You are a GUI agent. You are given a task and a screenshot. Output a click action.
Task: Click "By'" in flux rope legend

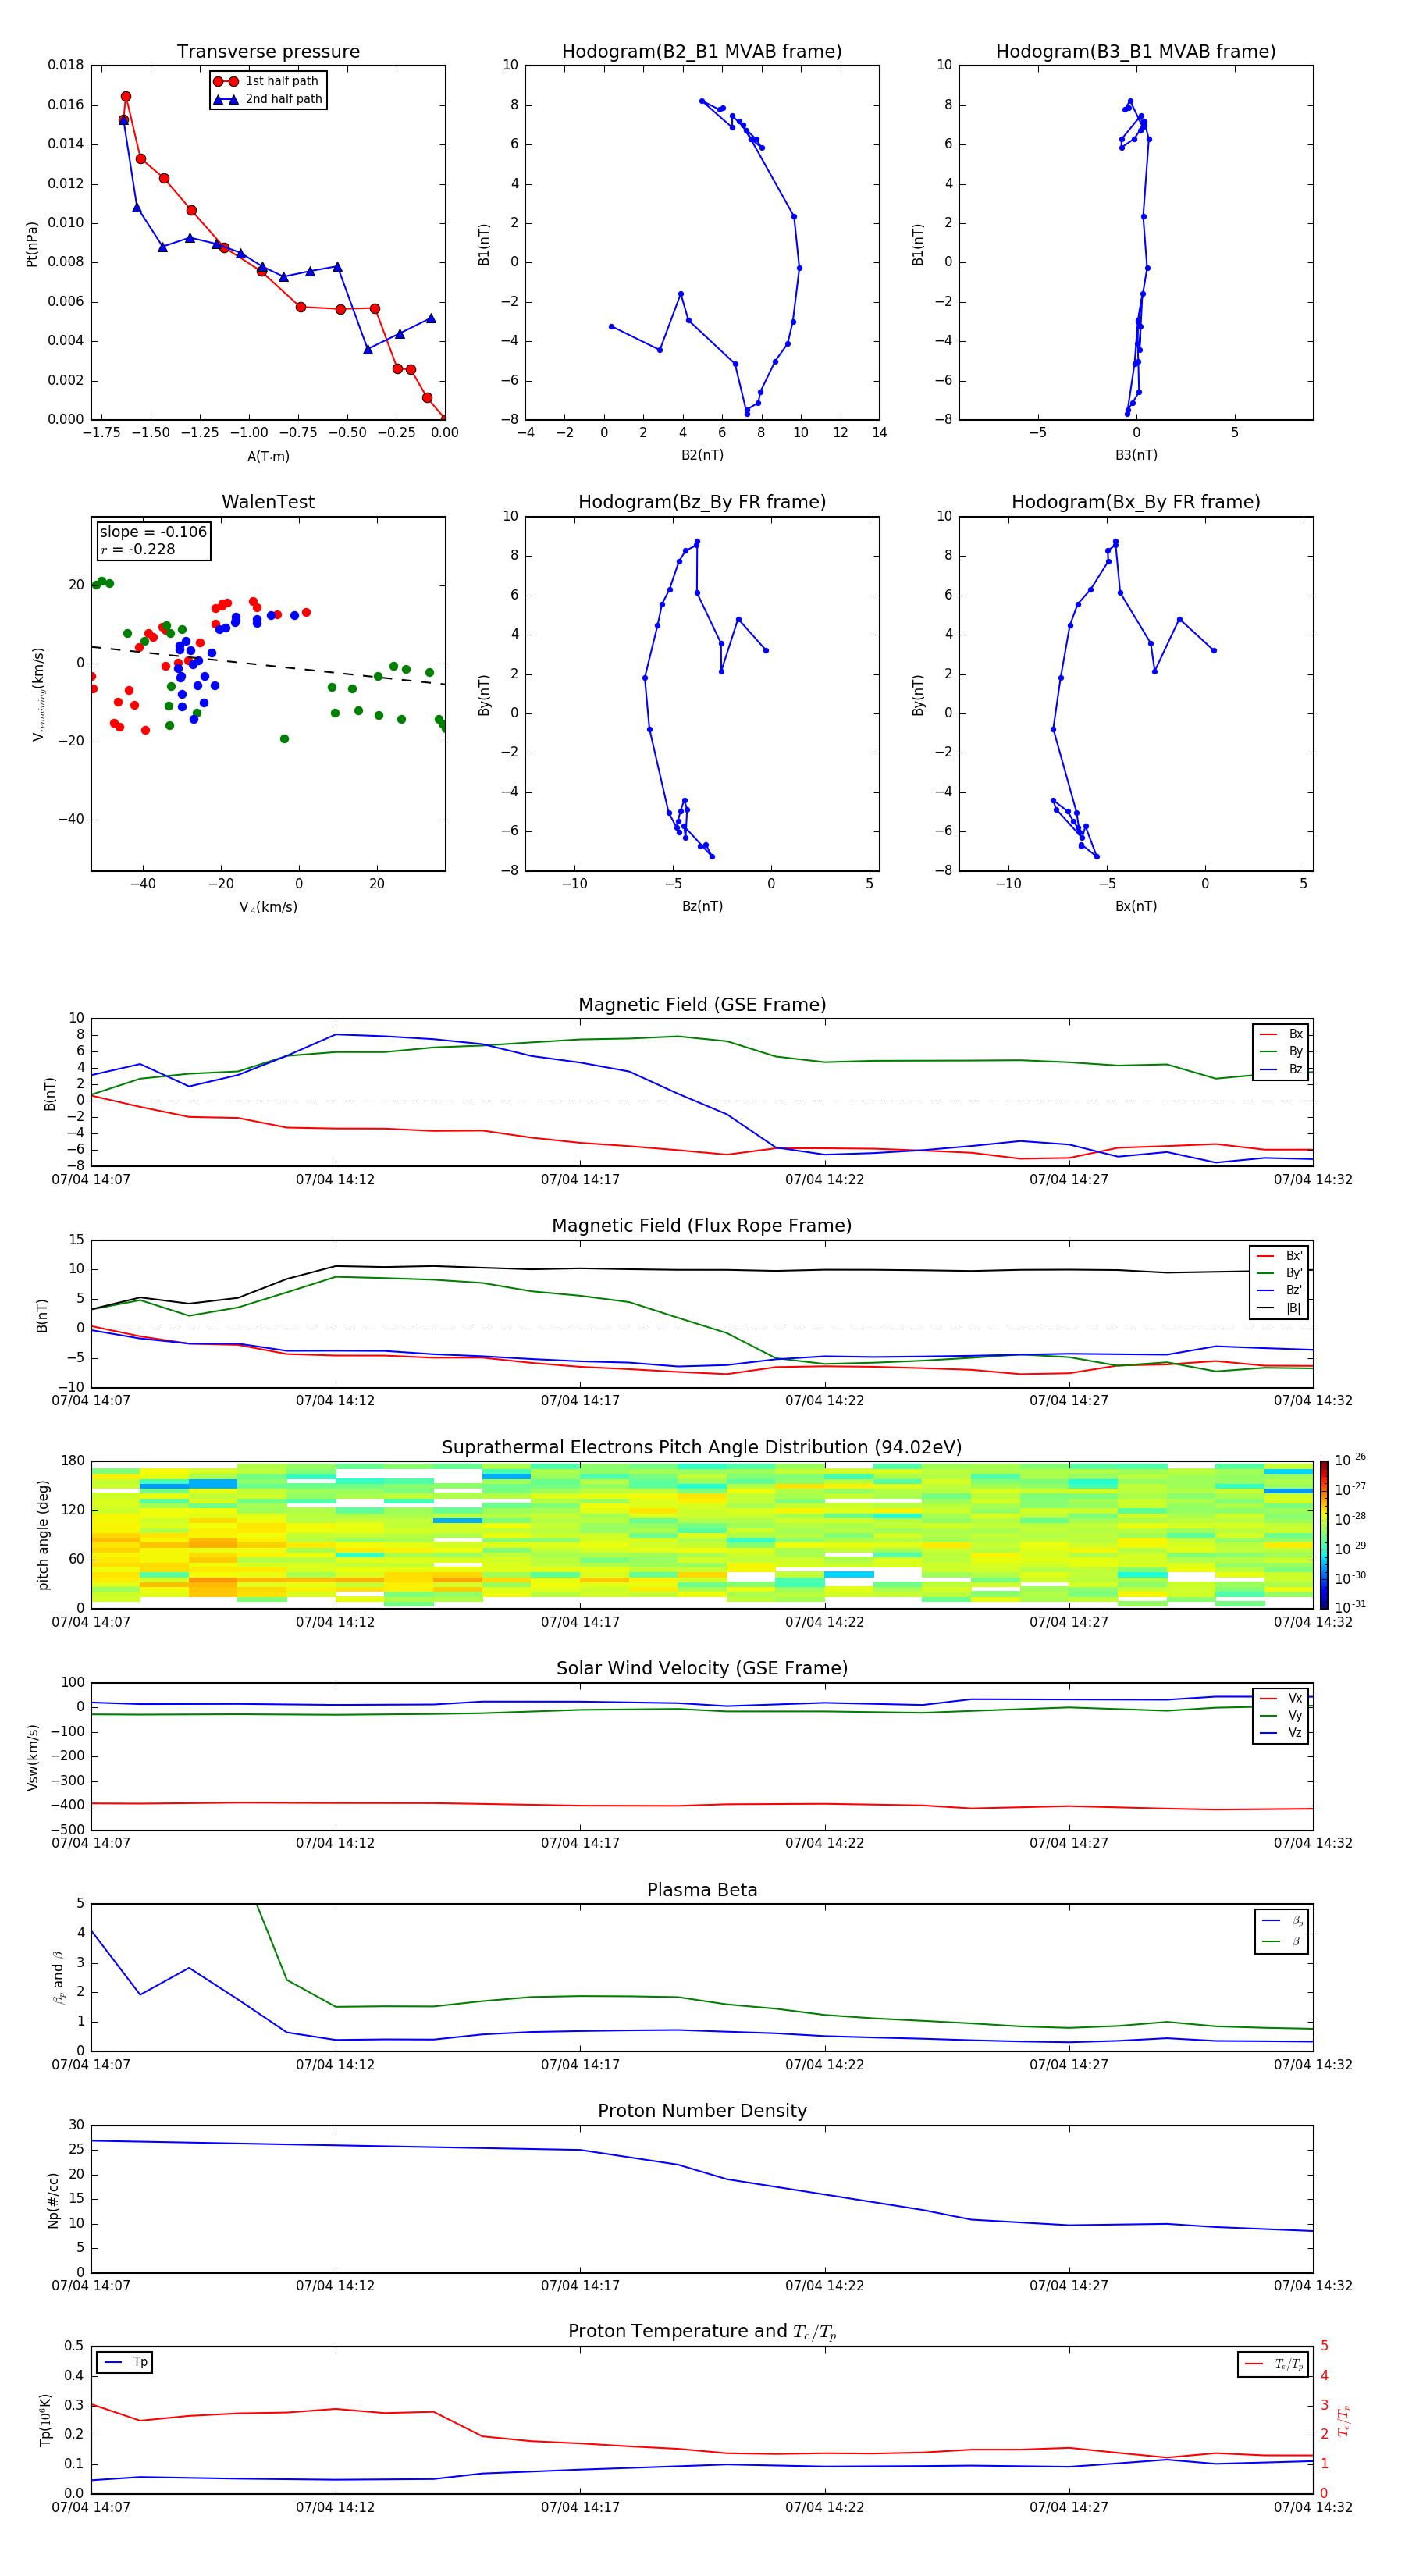coord(1279,1273)
